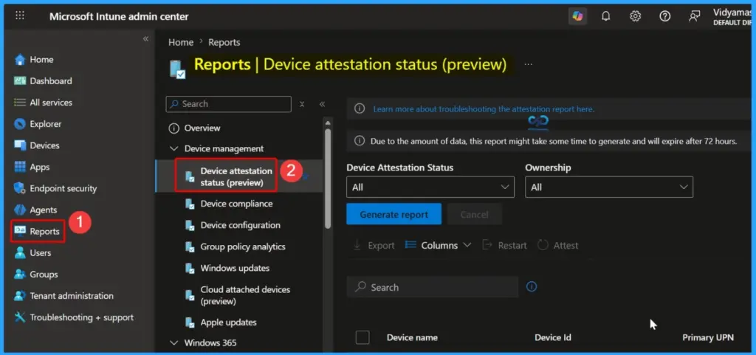Click the Device compliance report icon
Screen dimensions: 756x355
click(190, 204)
